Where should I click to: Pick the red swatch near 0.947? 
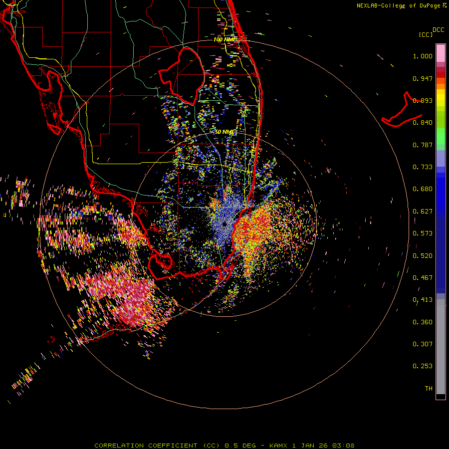441,75
